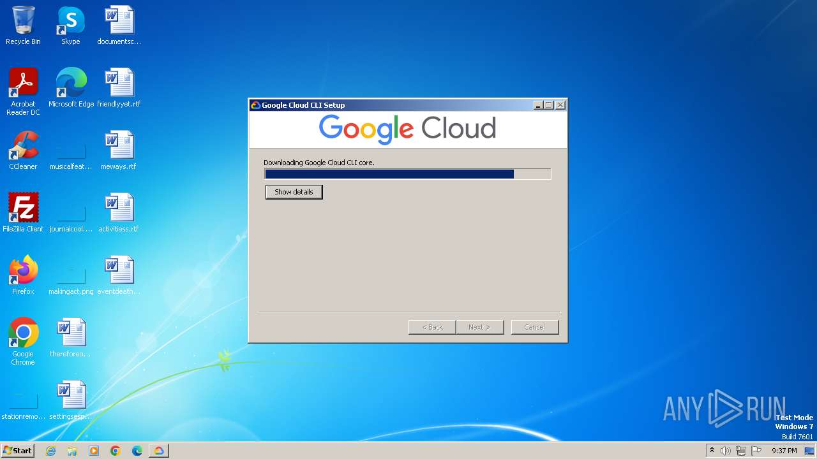Open the Recycle Bin desktop icon
817x459 pixels.
point(23,25)
